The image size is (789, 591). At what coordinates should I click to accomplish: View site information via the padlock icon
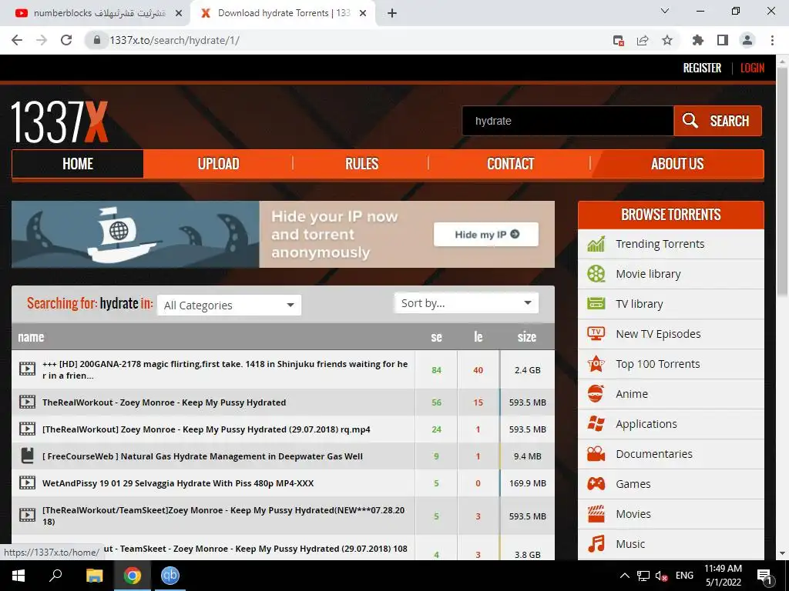coord(97,40)
